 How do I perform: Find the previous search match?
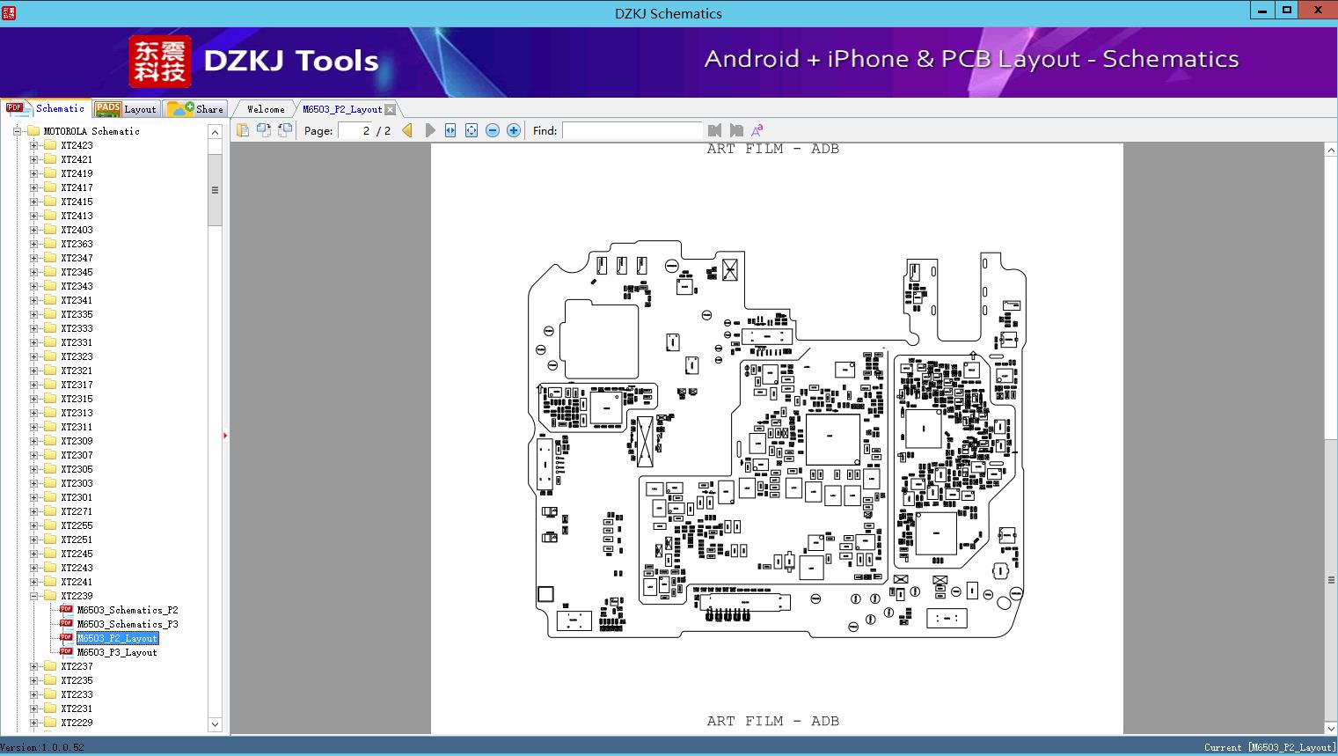click(714, 130)
